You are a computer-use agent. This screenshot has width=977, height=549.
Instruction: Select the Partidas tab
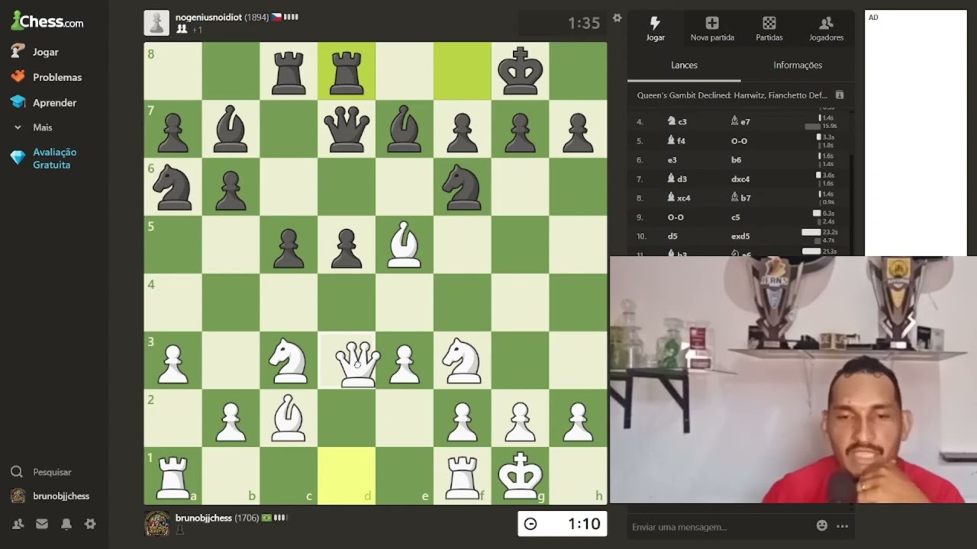click(x=769, y=29)
